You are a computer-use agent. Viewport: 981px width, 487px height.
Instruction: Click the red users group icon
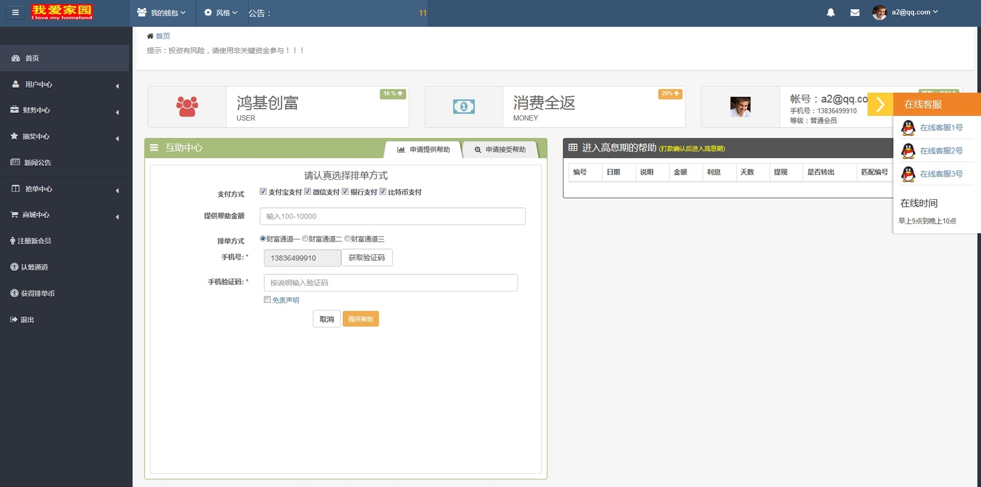187,107
